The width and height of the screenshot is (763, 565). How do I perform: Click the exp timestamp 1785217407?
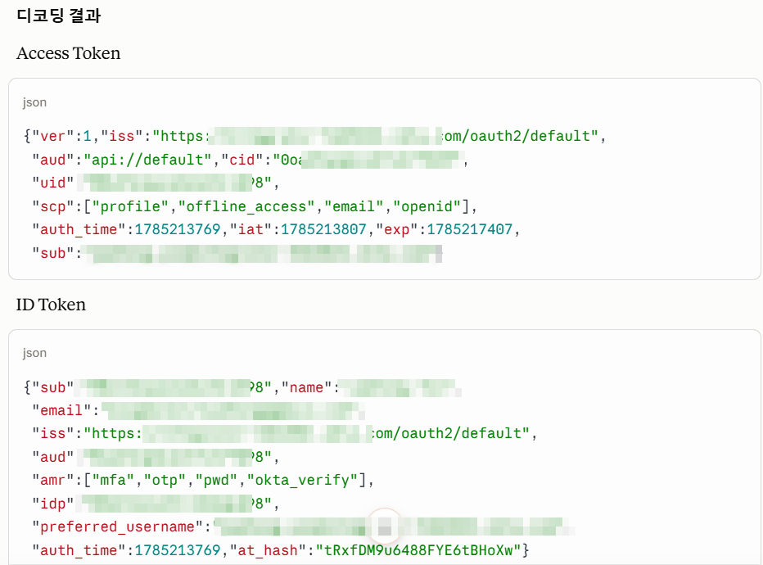pyautogui.click(x=470, y=229)
